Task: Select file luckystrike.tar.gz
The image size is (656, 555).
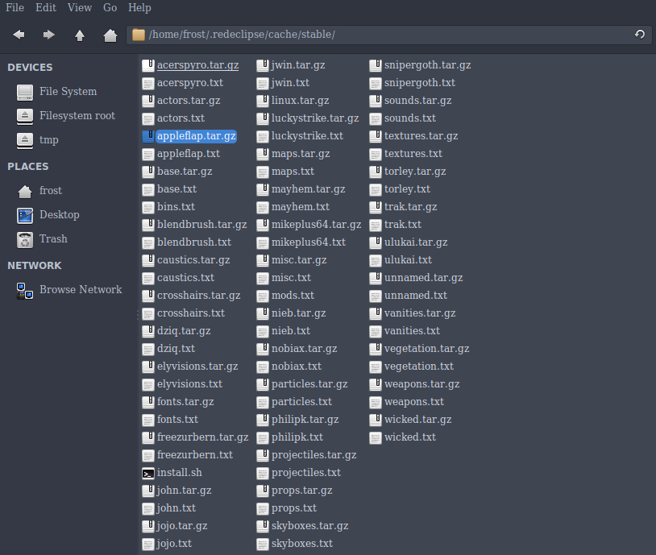Action: (315, 118)
